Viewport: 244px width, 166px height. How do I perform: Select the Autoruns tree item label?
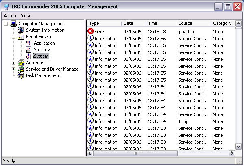35,63
